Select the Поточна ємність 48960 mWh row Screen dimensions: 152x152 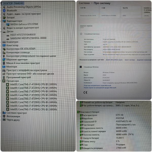107,135
